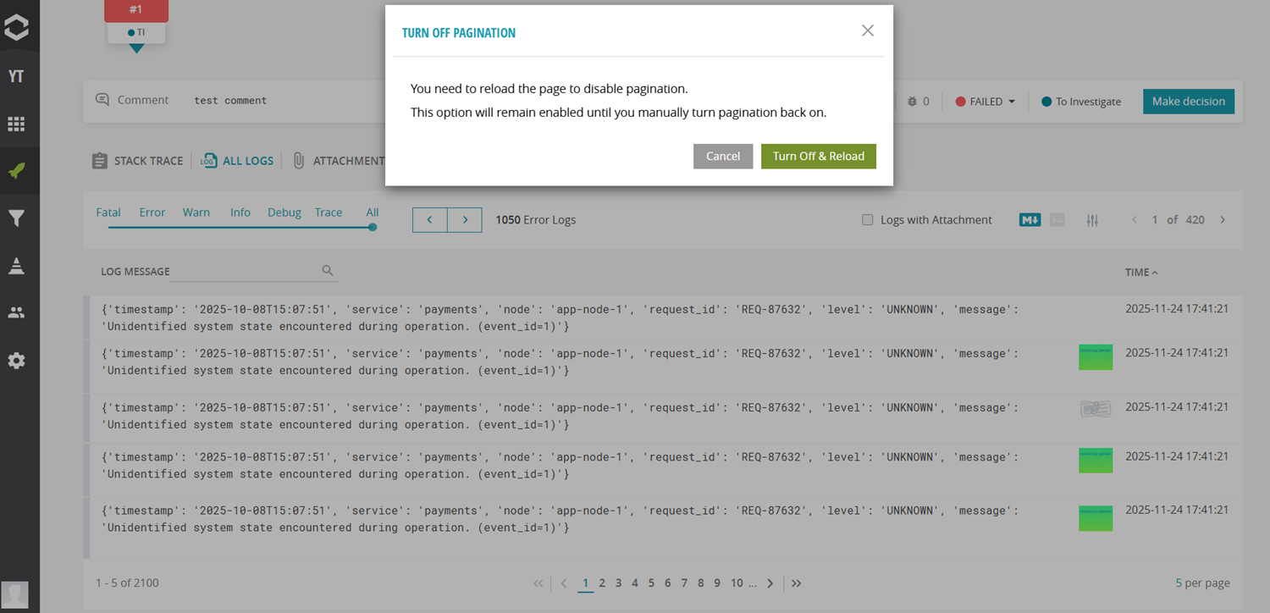The height and width of the screenshot is (613, 1270).
Task: Toggle Logs with Attachment checkbox
Action: pos(867,220)
